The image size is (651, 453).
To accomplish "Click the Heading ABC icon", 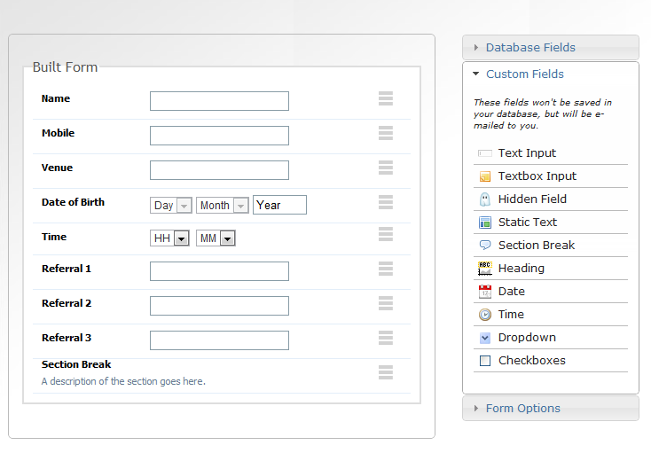I will [484, 269].
